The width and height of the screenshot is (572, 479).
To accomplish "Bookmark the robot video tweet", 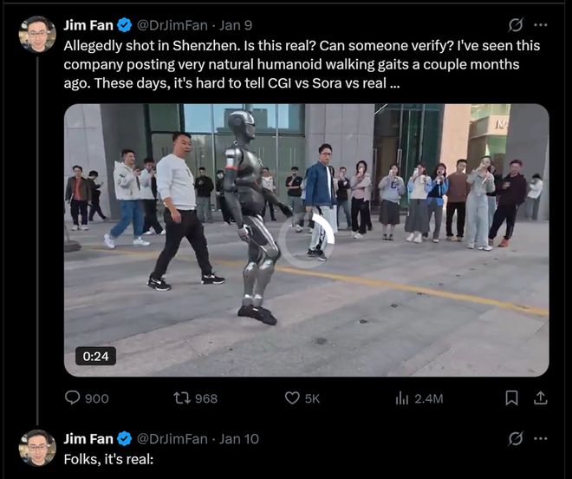I will tap(511, 398).
